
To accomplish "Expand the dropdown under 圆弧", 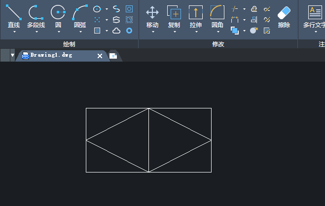I will [80, 32].
